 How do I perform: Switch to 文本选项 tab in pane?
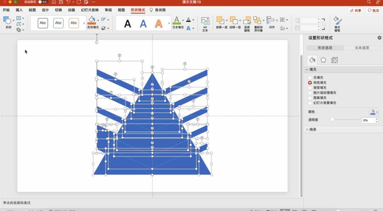point(362,48)
